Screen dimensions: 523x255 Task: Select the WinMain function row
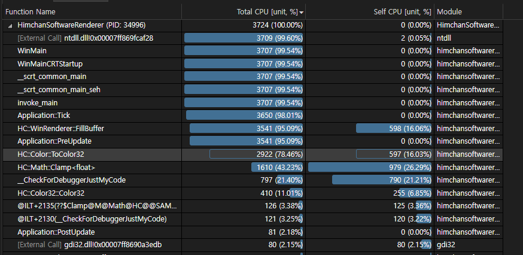[x=253, y=51]
